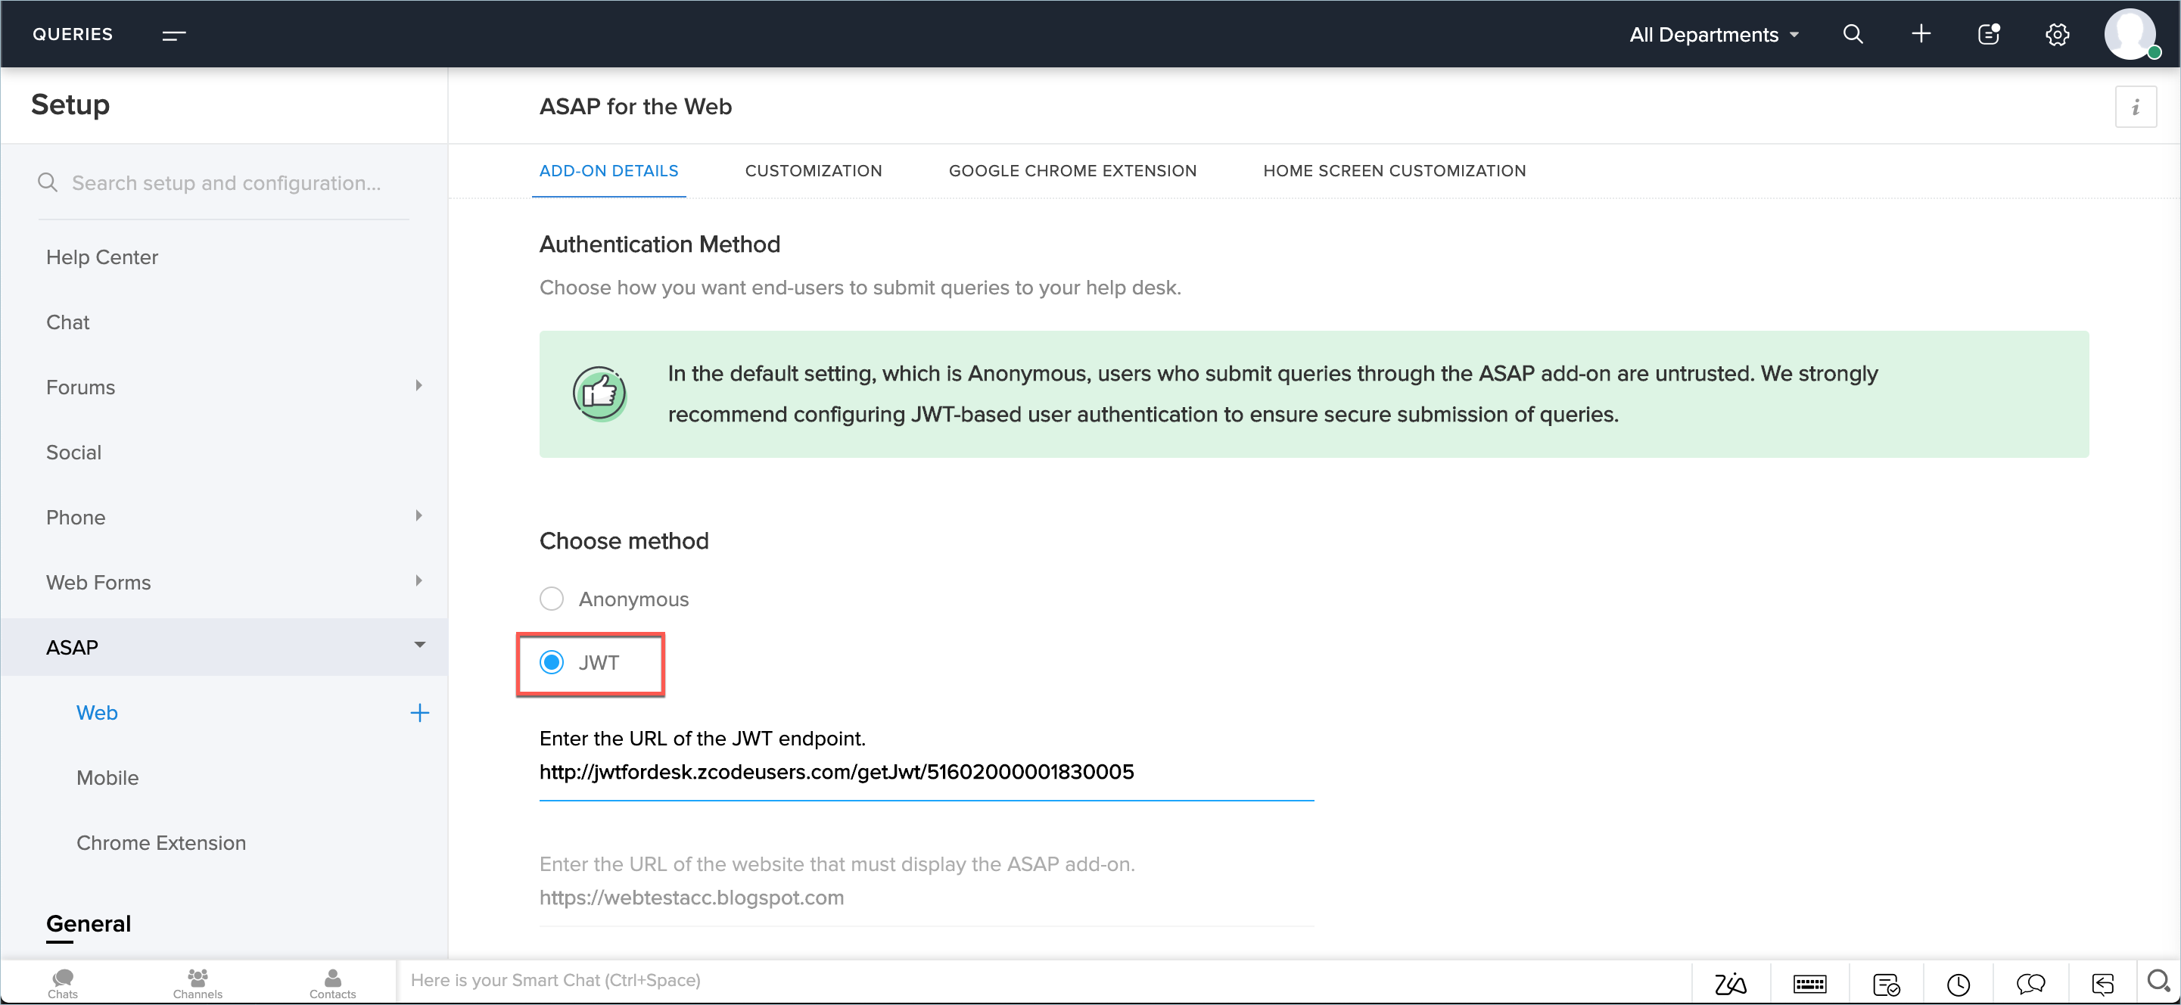Click the plus add-new icon in header
Screen dimensions: 2181x1005
point(1920,34)
